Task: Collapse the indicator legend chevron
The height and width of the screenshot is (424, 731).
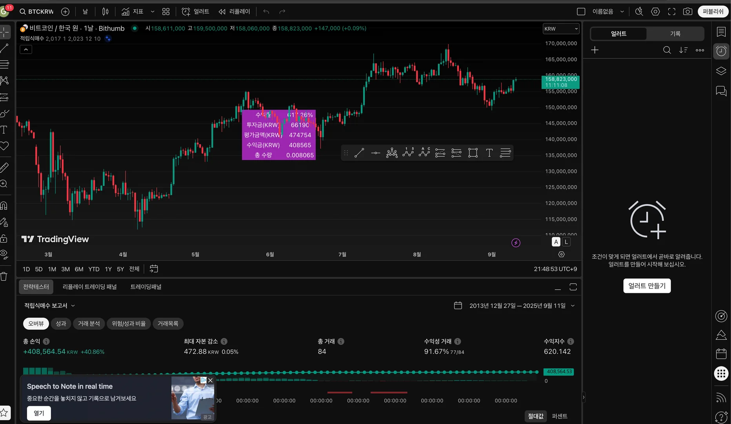Action: 26,49
